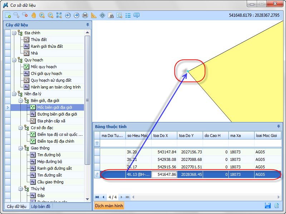286x214 pixels.
Task: Collapse the Giao thông tree node
Action: pyautogui.click(x=20, y=148)
